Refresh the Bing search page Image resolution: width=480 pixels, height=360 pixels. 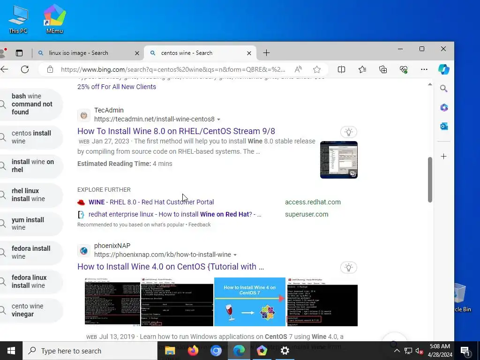25,69
